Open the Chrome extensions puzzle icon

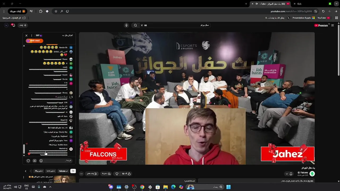[41, 11]
